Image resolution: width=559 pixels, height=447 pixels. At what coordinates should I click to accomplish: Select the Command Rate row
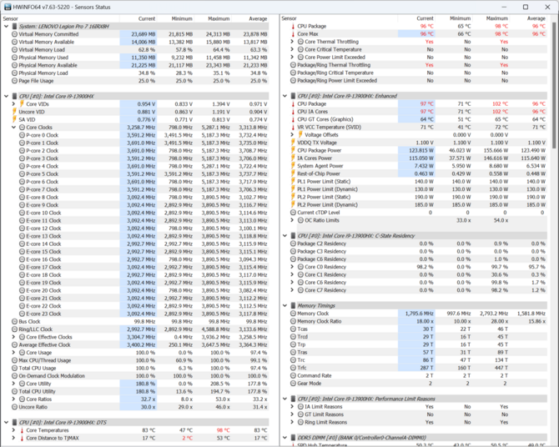(418, 376)
